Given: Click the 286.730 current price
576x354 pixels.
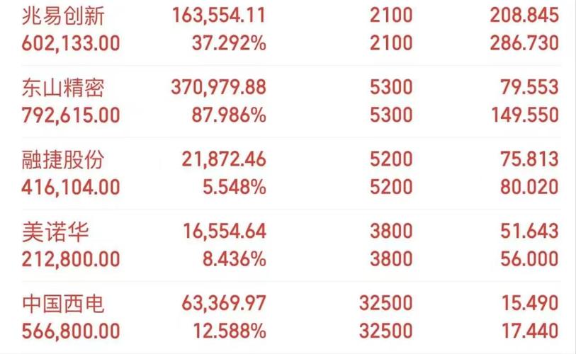Looking at the screenshot, I should click(524, 43).
